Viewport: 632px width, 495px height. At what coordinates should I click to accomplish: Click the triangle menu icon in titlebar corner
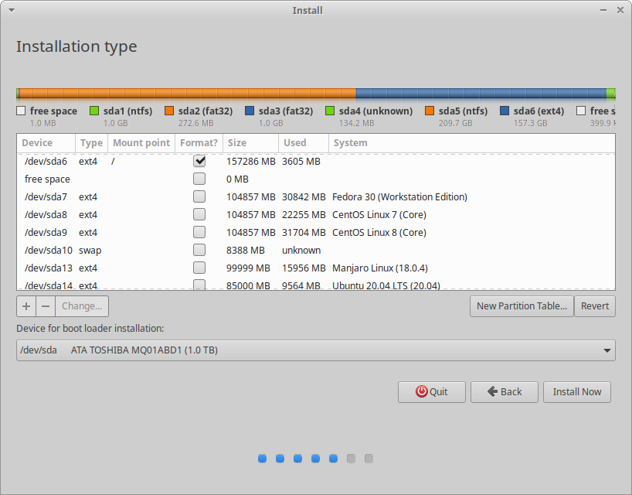click(10, 10)
